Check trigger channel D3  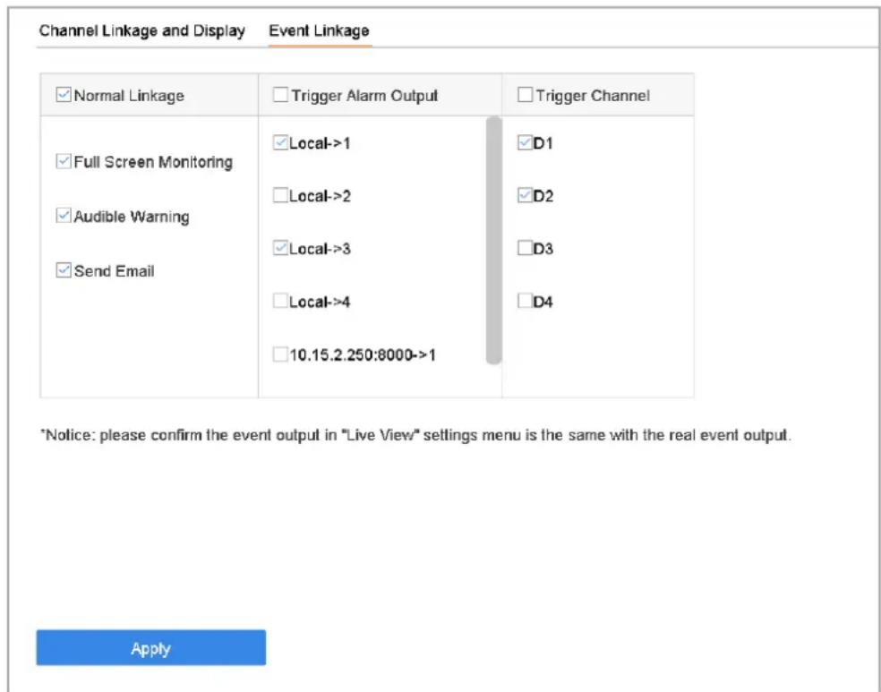click(525, 248)
